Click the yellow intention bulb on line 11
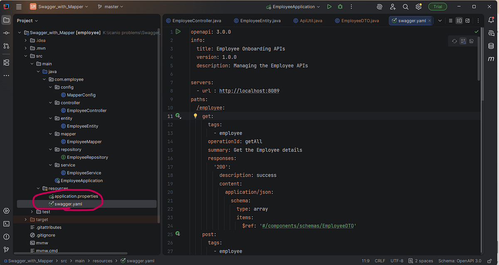This screenshot has width=499, height=265. (x=195, y=116)
